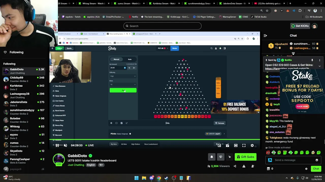Open the stream clip creator icon
This screenshot has height=182, width=325.
coord(227,145)
